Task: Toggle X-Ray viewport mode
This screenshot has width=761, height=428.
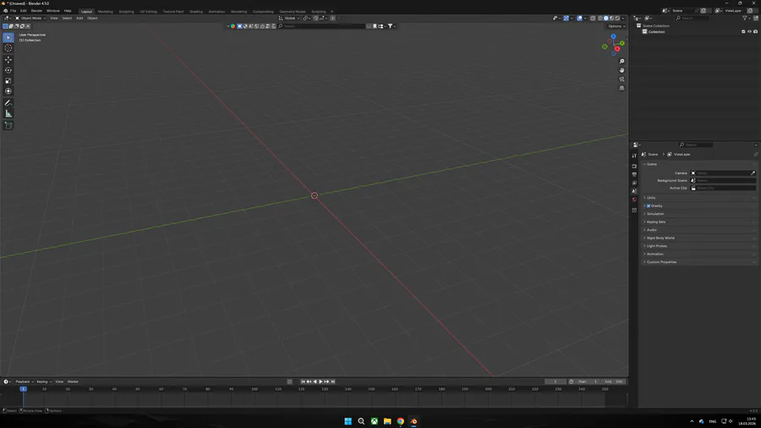Action: 593,19
